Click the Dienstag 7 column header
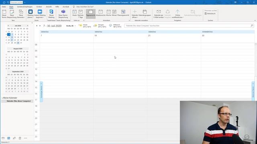This screenshot has height=144, width=257. click(x=67, y=32)
